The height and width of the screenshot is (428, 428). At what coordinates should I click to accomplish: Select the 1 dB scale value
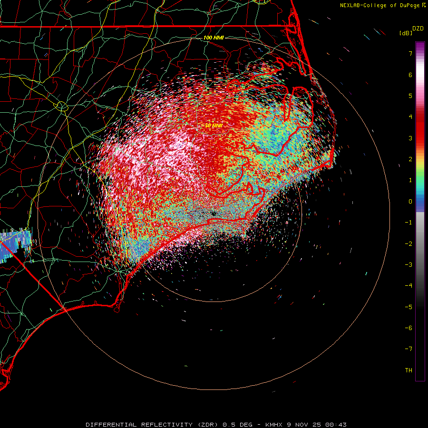[x=410, y=180]
